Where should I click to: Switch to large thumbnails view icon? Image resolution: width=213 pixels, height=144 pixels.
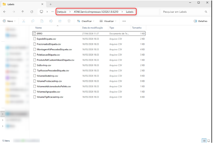tap(209, 141)
